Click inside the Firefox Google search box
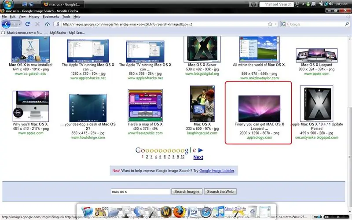This screenshot has height=220, width=352. pos(316,24)
